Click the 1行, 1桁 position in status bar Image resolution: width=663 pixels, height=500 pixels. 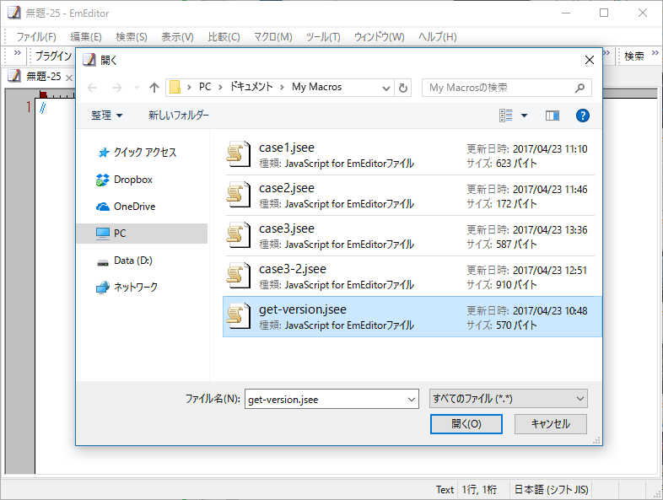(x=479, y=489)
